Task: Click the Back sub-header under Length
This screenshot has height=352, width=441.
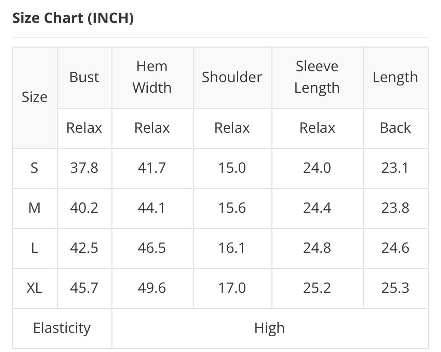Action: click(x=395, y=128)
